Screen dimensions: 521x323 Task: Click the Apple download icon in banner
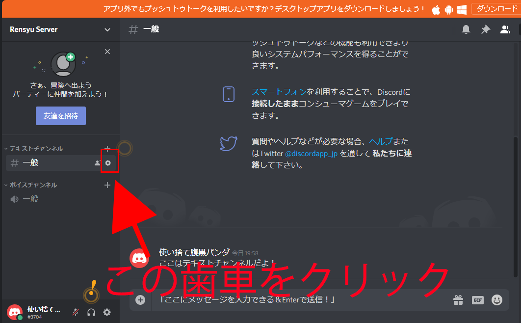436,10
